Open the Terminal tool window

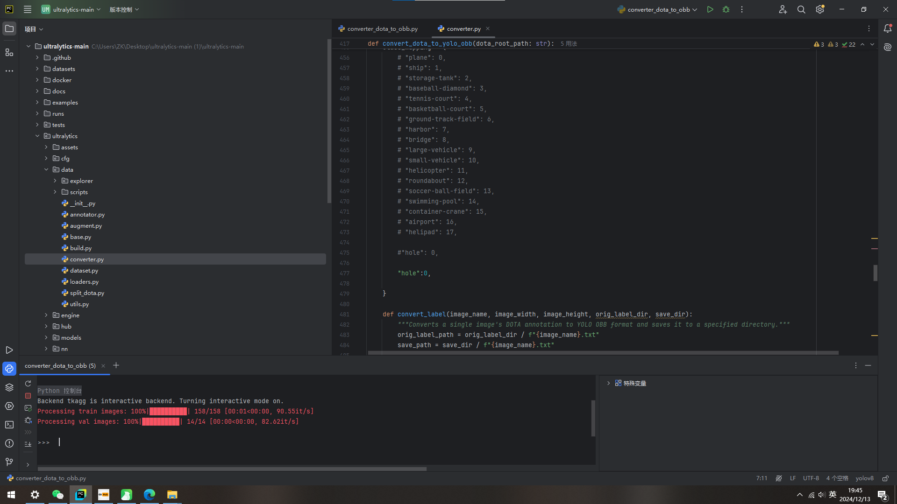[x=9, y=425]
